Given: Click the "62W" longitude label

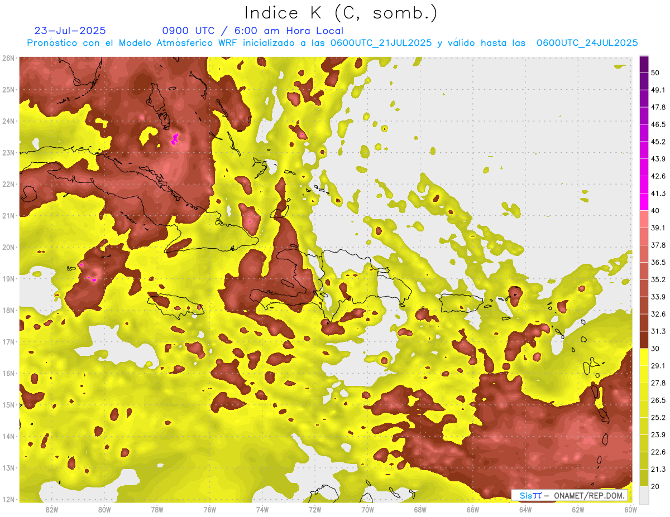Looking at the screenshot, I should [578, 510].
